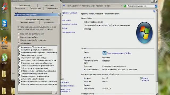This screenshot has width=170, height=95.
Task: Select Восстановить значения по умолчанию option
Action: [x=18, y=34]
